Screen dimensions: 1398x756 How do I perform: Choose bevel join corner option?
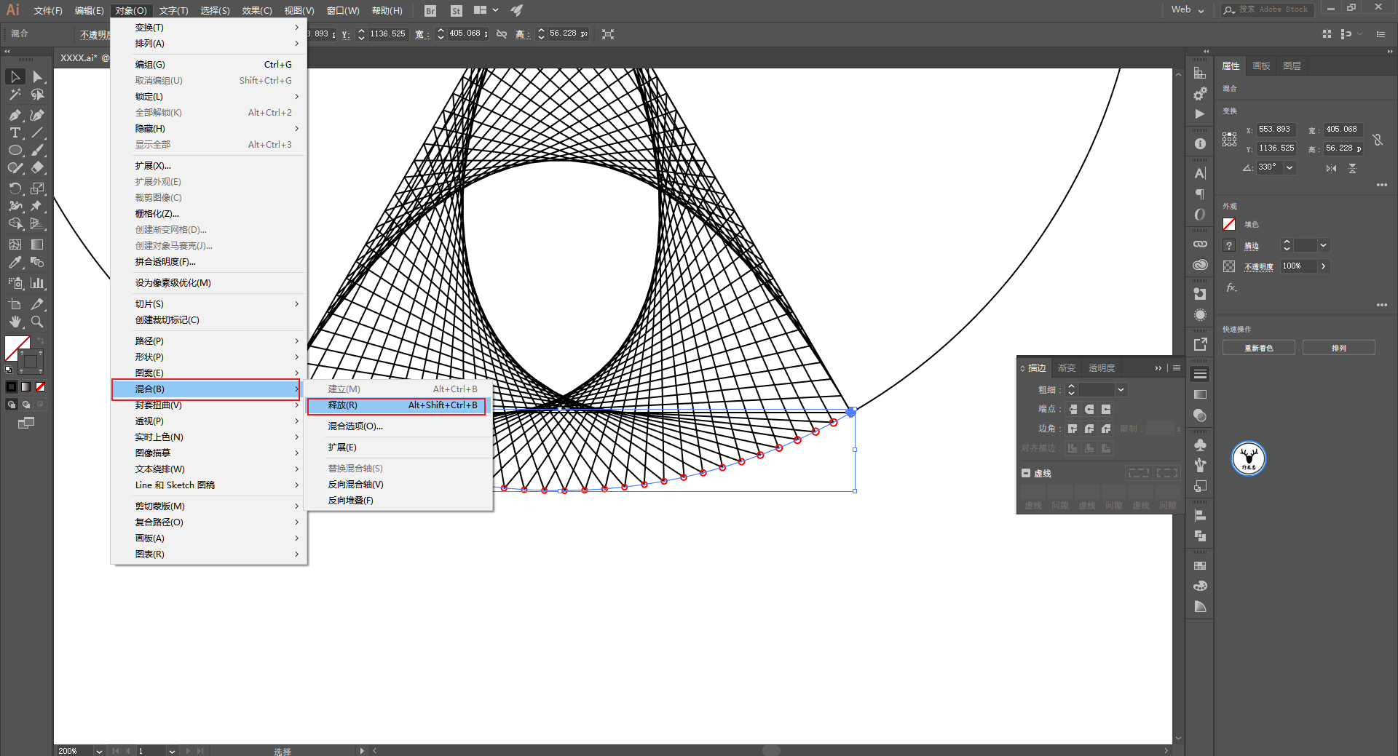1106,429
